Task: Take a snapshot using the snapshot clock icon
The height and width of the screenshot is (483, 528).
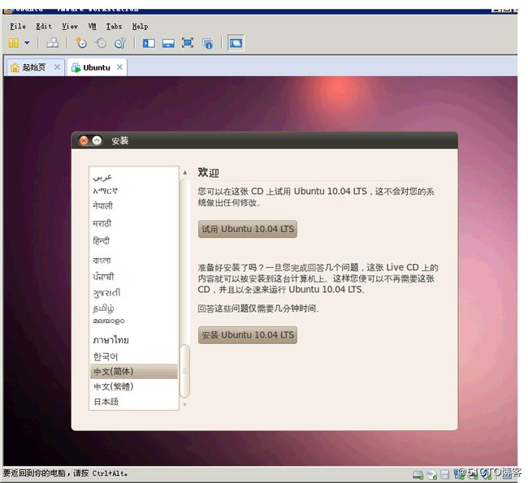Action: pos(80,43)
